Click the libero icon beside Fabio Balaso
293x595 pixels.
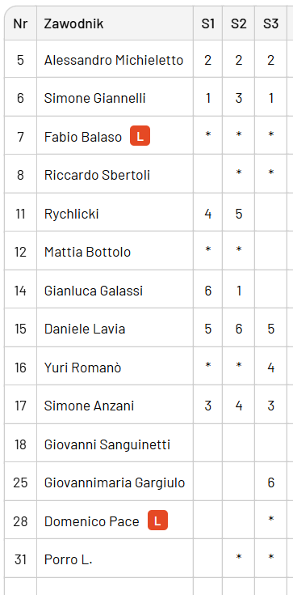[x=140, y=136]
